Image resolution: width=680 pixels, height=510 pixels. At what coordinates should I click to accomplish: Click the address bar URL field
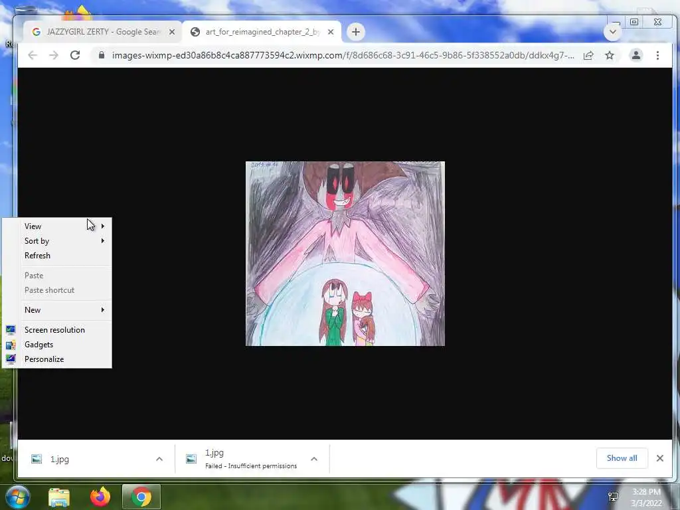[343, 55]
